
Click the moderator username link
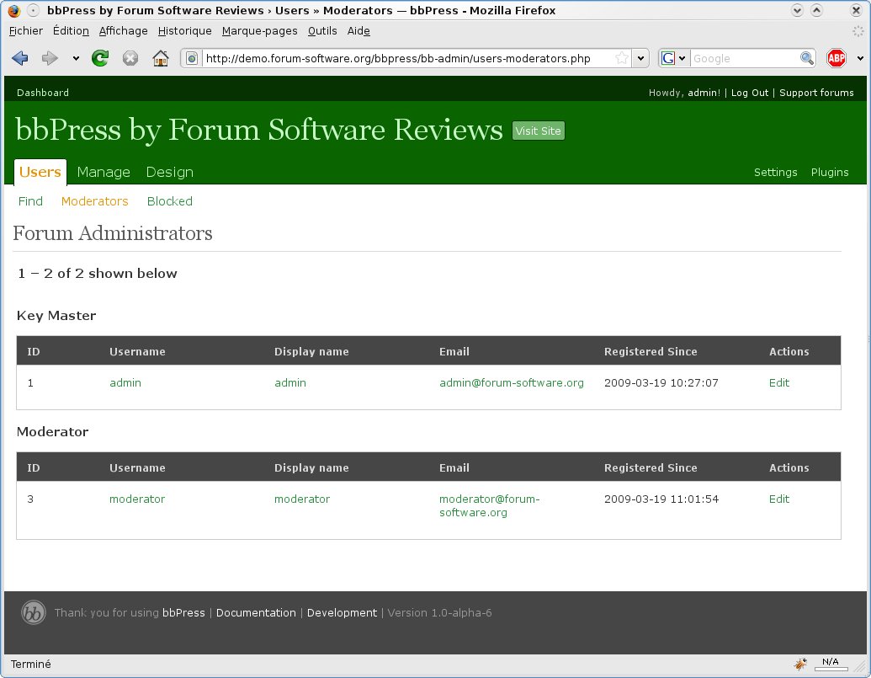136,499
